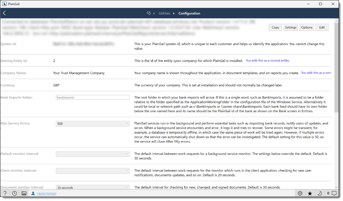Click the back arrow at top left

pyautogui.click(x=4, y=13)
